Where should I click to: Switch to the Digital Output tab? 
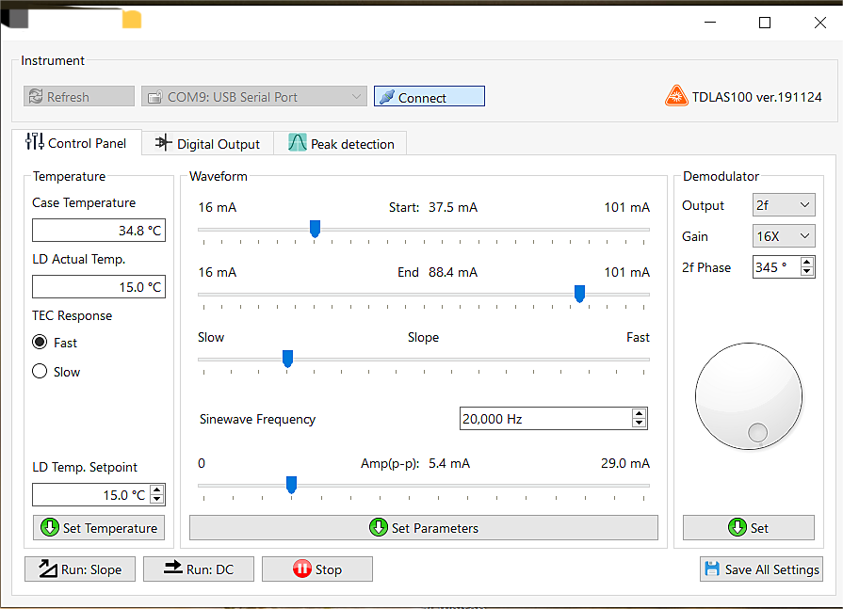coord(207,144)
